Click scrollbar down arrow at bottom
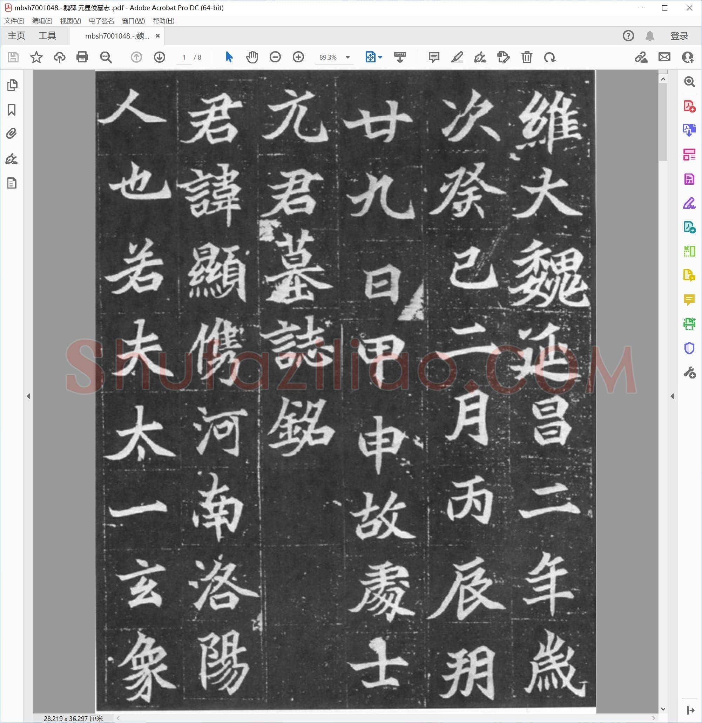Viewport: 702px width, 723px height. pyautogui.click(x=663, y=709)
